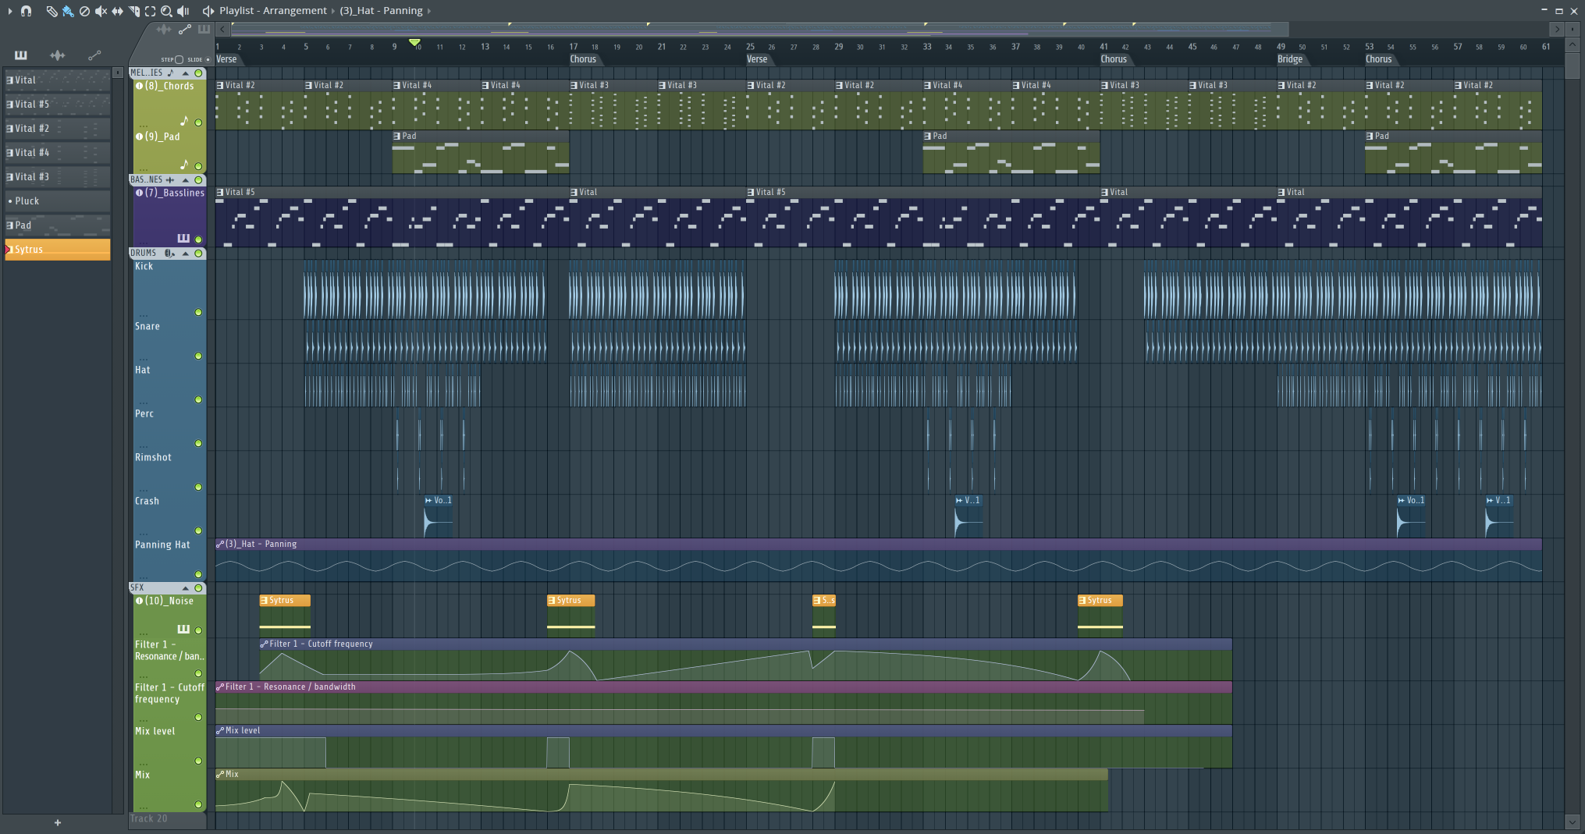Viewport: 1585px width, 834px height.
Task: Select the Slip tool
Action: (117, 11)
